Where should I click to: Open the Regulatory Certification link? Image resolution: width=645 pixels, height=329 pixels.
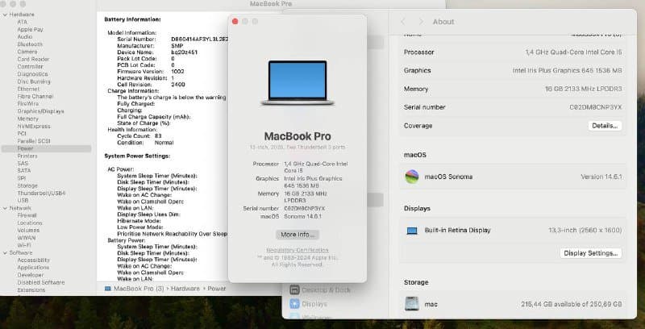point(298,250)
